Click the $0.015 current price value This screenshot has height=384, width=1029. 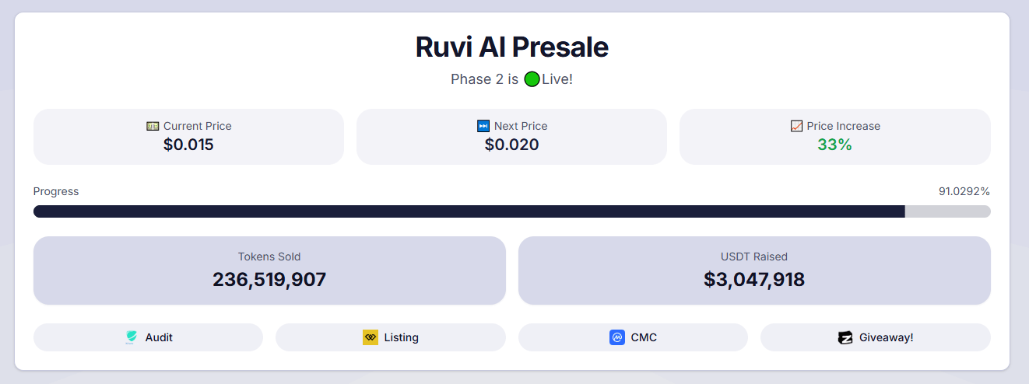(x=188, y=145)
